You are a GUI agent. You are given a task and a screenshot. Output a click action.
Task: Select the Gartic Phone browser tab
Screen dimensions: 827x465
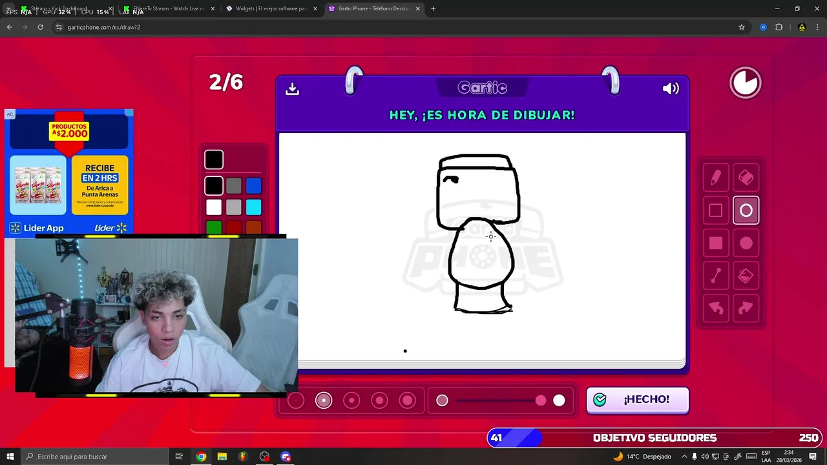pyautogui.click(x=373, y=8)
